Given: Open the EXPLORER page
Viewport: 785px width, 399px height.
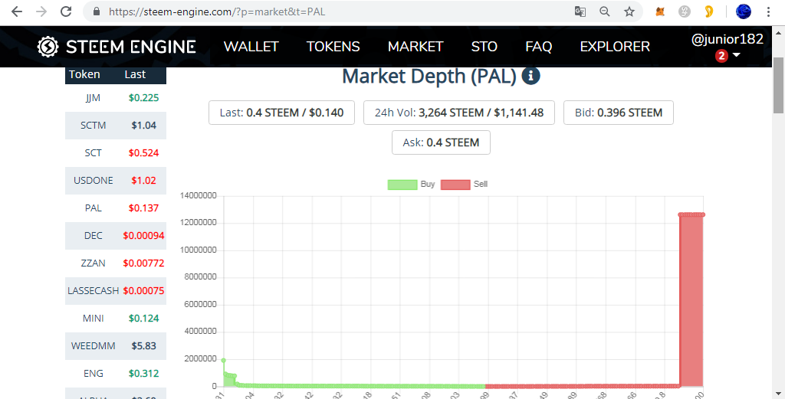Looking at the screenshot, I should pos(615,47).
